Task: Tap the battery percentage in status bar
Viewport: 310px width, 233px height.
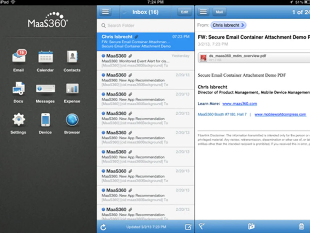Action: pyautogui.click(x=299, y=2)
